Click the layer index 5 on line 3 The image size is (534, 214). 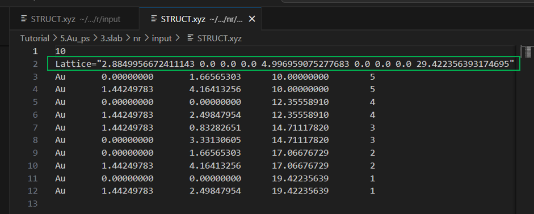372,77
